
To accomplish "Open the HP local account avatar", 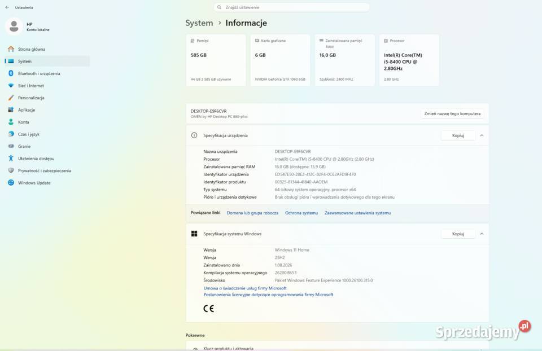I will click(14, 27).
